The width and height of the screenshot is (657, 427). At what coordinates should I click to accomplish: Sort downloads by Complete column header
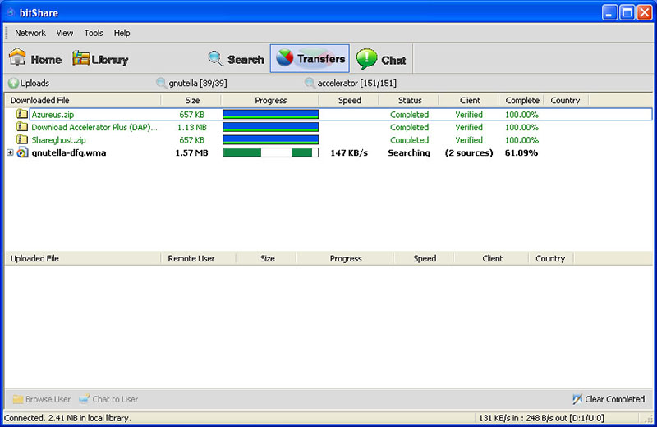tap(521, 100)
